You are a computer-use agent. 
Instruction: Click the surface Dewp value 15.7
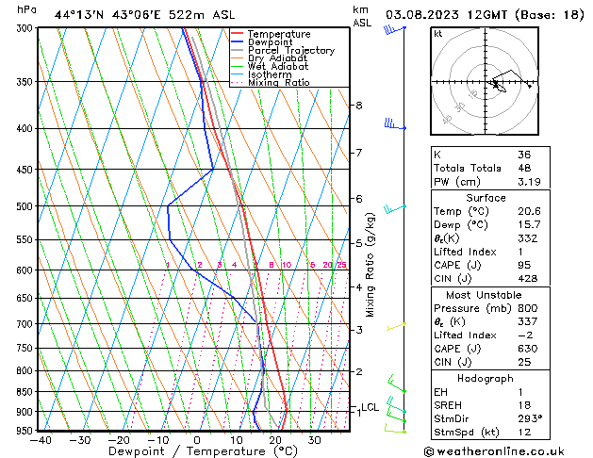click(529, 224)
